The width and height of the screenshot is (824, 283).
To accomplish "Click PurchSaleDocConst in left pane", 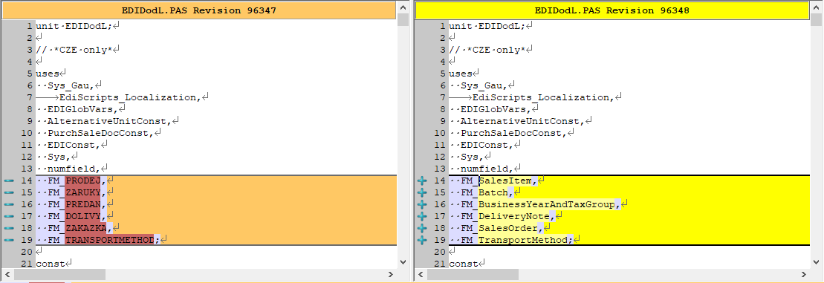I will coord(101,133).
